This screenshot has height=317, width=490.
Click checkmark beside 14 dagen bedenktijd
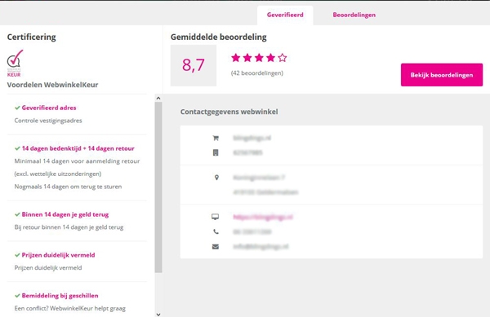[x=17, y=148]
